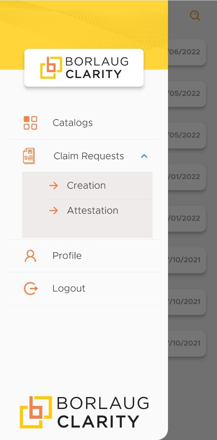This screenshot has width=217, height=440.
Task: Open the first card dated 10/2021
Action: (x=187, y=260)
